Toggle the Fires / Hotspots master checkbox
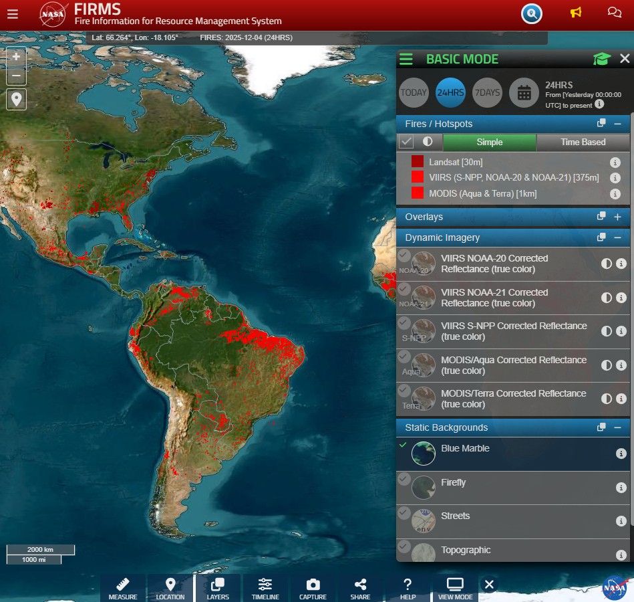The height and width of the screenshot is (602, 634). 406,142
